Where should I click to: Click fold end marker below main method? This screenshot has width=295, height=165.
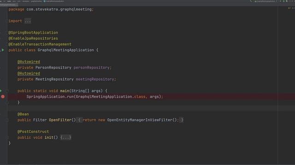(7, 103)
